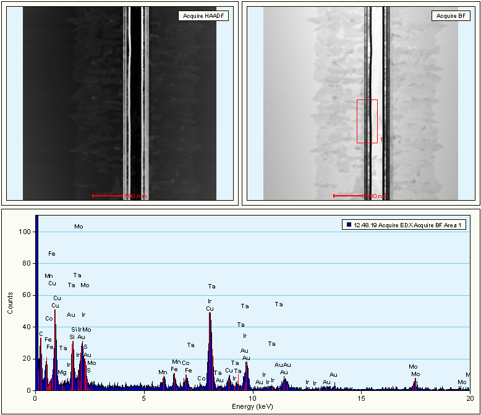Click the number 1 beside the red rectangle
The height and width of the screenshot is (415, 481).
tap(381, 140)
